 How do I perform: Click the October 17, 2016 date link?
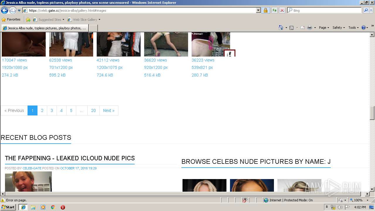(78, 168)
